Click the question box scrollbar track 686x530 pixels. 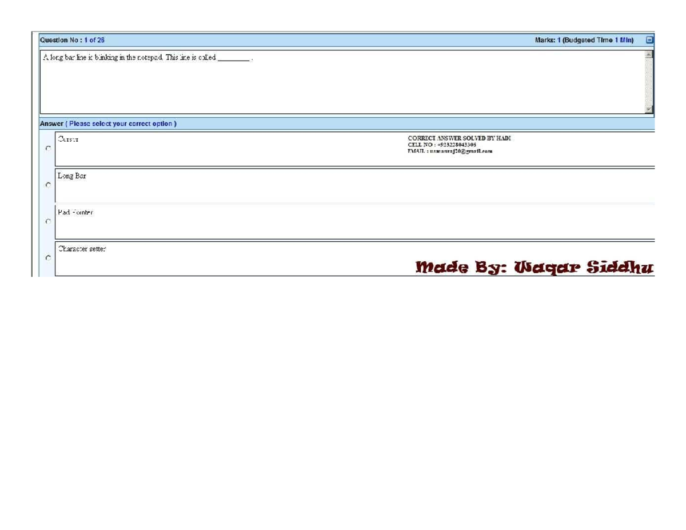coord(648,82)
